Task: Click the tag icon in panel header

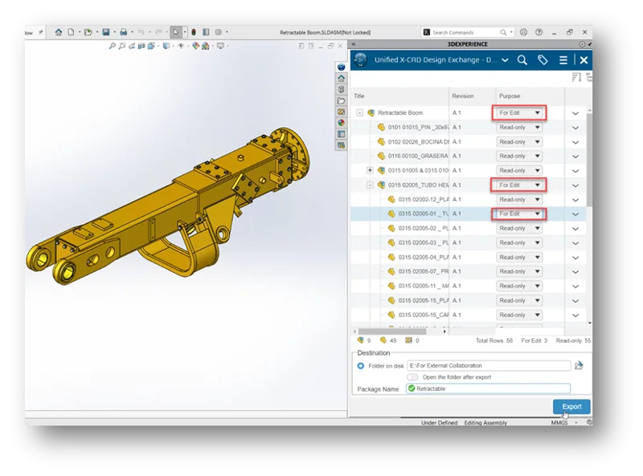Action: tap(543, 60)
